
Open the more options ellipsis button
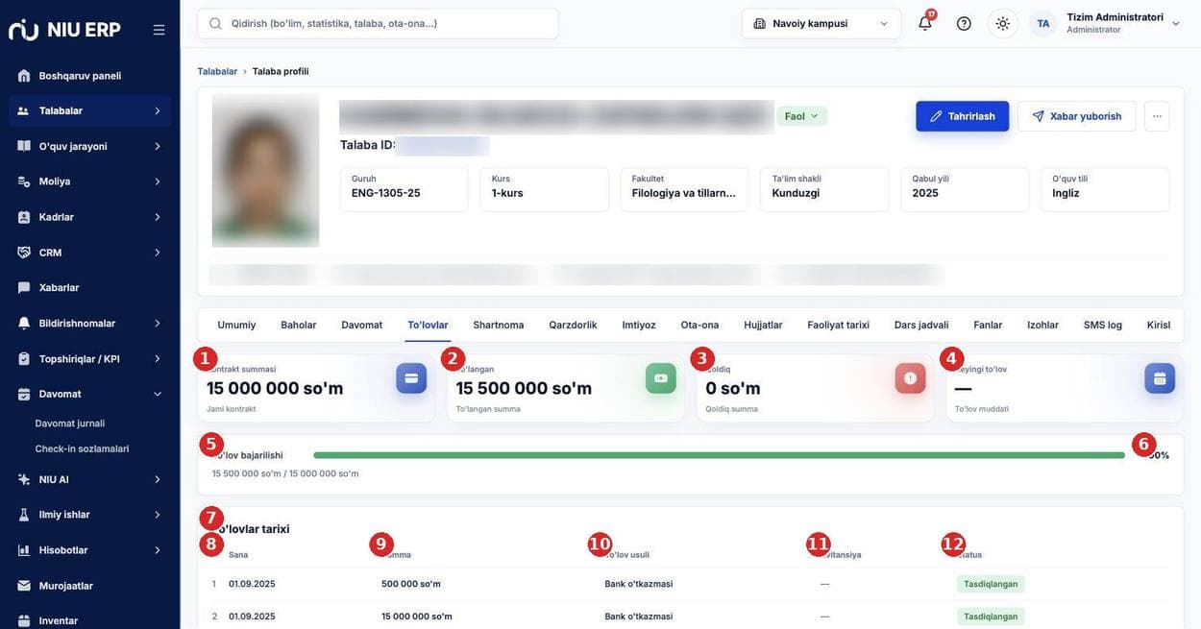coord(1157,116)
